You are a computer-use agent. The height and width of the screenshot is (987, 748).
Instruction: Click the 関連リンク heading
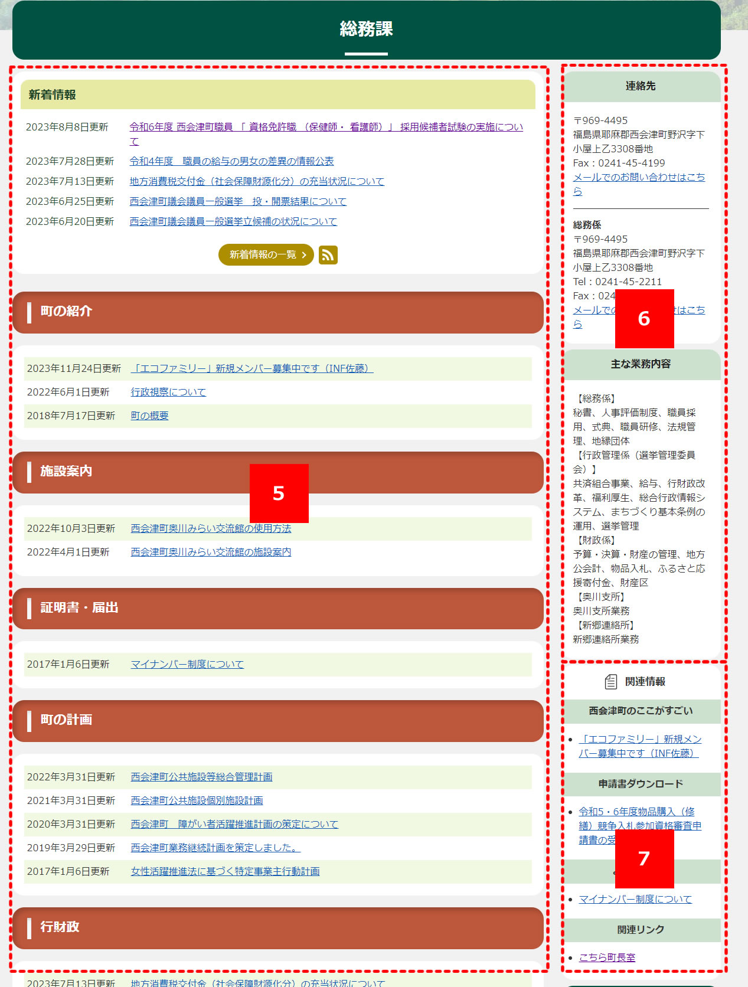click(641, 930)
